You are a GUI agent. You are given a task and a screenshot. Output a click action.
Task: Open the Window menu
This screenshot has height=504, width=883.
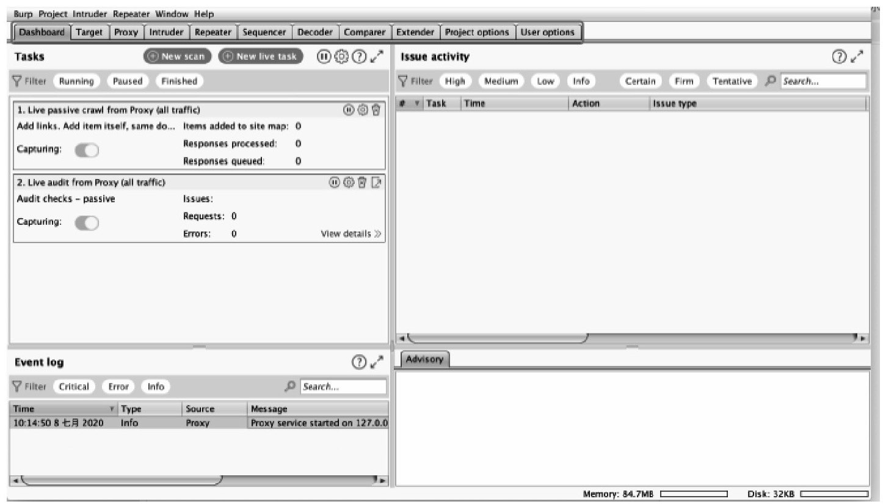point(171,13)
